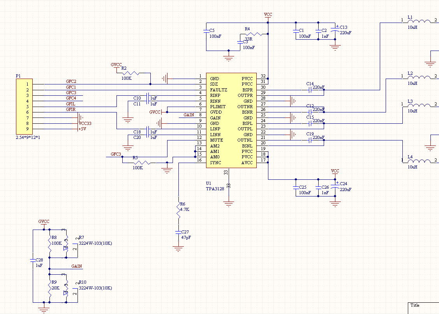Select inductor L2 10uH symbol

pos(419,77)
